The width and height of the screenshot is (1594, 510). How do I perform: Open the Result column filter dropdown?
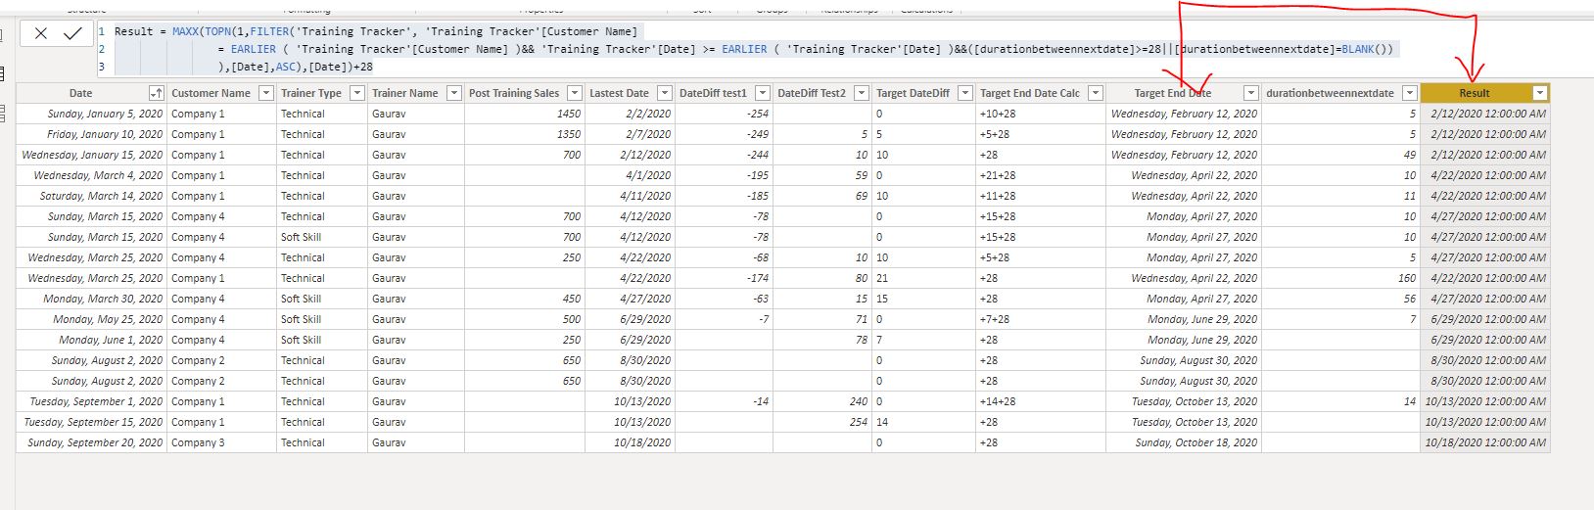pyautogui.click(x=1540, y=93)
